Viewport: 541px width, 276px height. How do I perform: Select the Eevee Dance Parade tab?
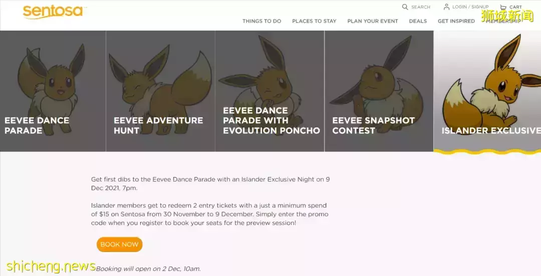[x=53, y=91]
